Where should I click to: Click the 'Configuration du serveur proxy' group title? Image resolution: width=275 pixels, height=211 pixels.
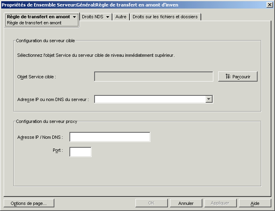point(47,121)
